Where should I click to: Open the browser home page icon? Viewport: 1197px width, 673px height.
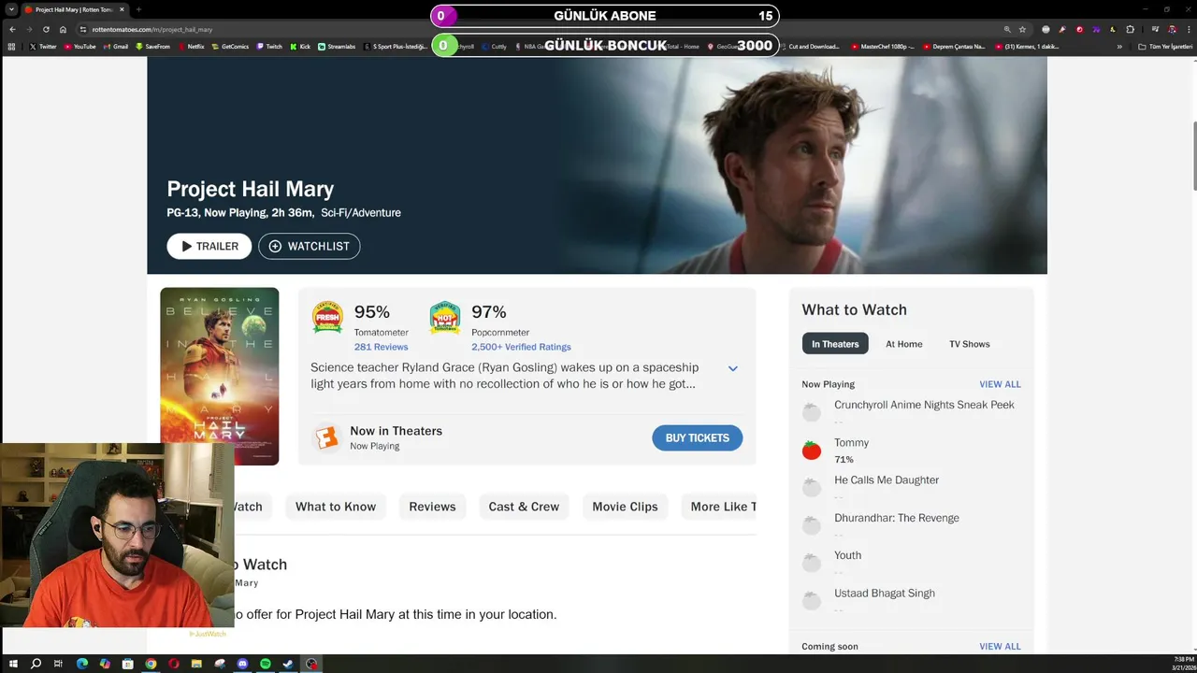tap(63, 29)
